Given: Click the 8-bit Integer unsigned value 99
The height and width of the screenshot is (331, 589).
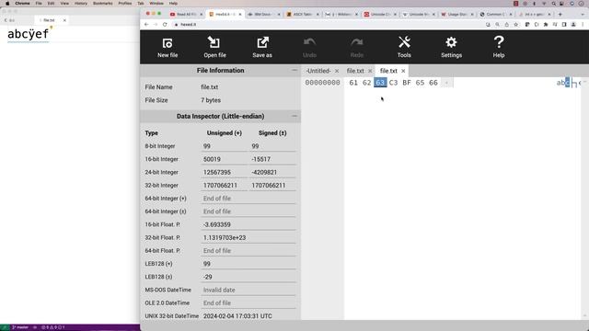Looking at the screenshot, I should [224, 146].
